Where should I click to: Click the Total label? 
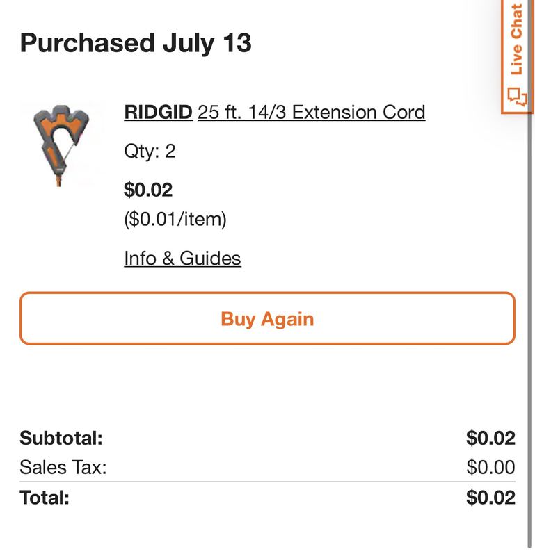[x=45, y=497]
